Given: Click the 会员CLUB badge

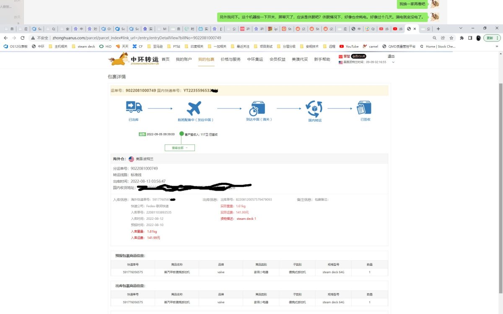Looking at the screenshot, I should [358, 56].
